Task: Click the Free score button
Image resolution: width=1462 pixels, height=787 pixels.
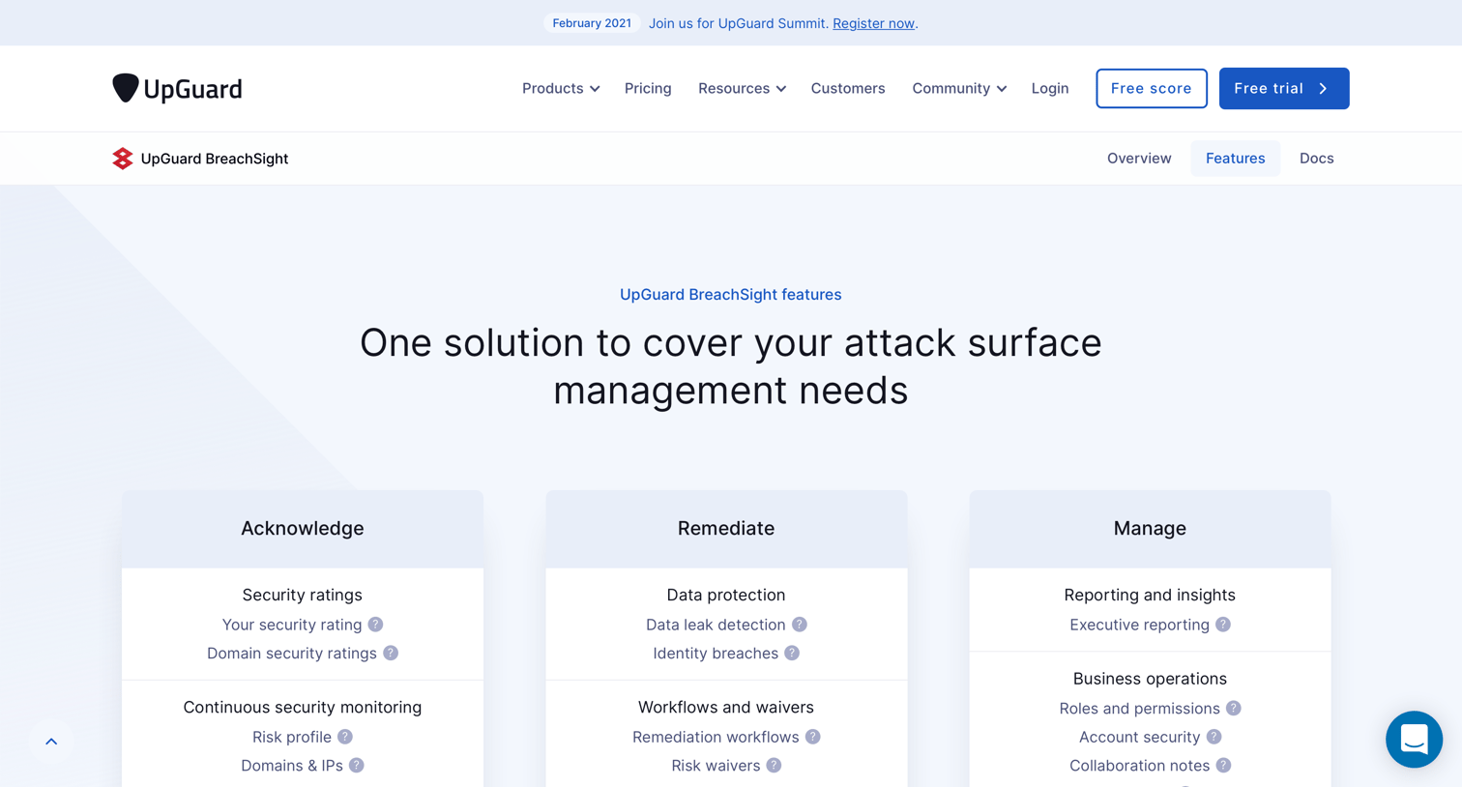Action: coord(1152,88)
